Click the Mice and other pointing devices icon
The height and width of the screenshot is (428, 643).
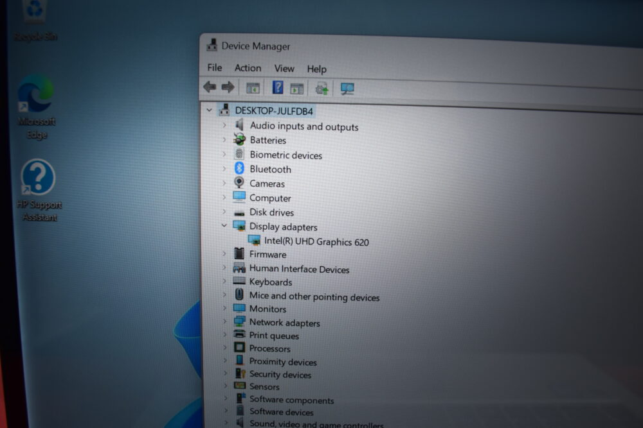[239, 294]
